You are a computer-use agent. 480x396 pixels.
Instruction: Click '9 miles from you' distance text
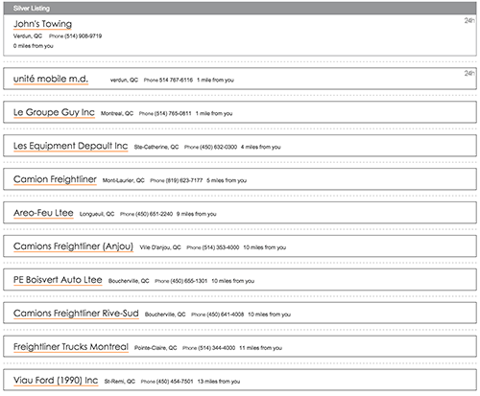[x=197, y=214]
